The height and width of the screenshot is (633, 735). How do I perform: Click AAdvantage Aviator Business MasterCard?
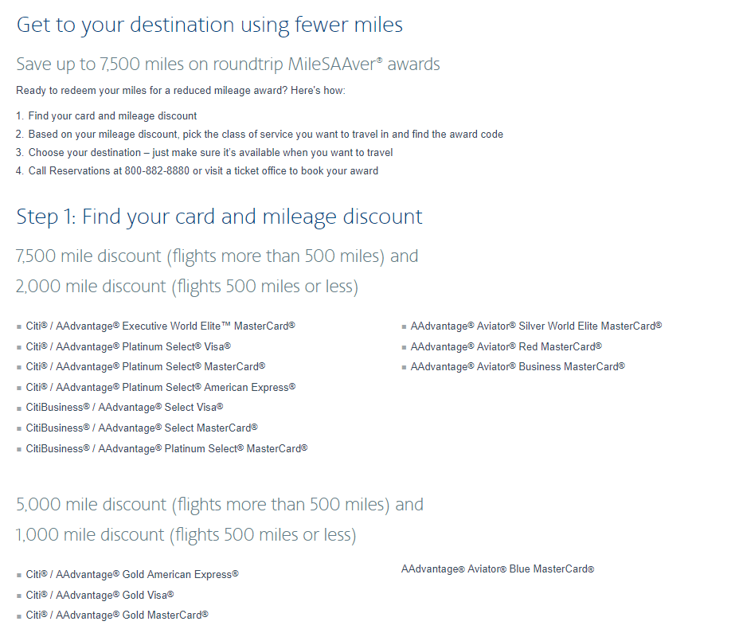tap(518, 367)
